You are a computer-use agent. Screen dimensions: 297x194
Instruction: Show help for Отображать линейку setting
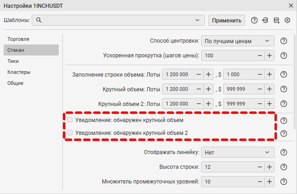pos(284,153)
